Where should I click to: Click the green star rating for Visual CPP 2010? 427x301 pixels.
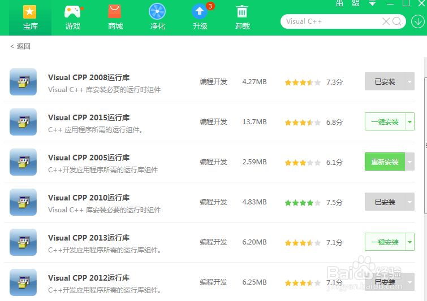(303, 203)
